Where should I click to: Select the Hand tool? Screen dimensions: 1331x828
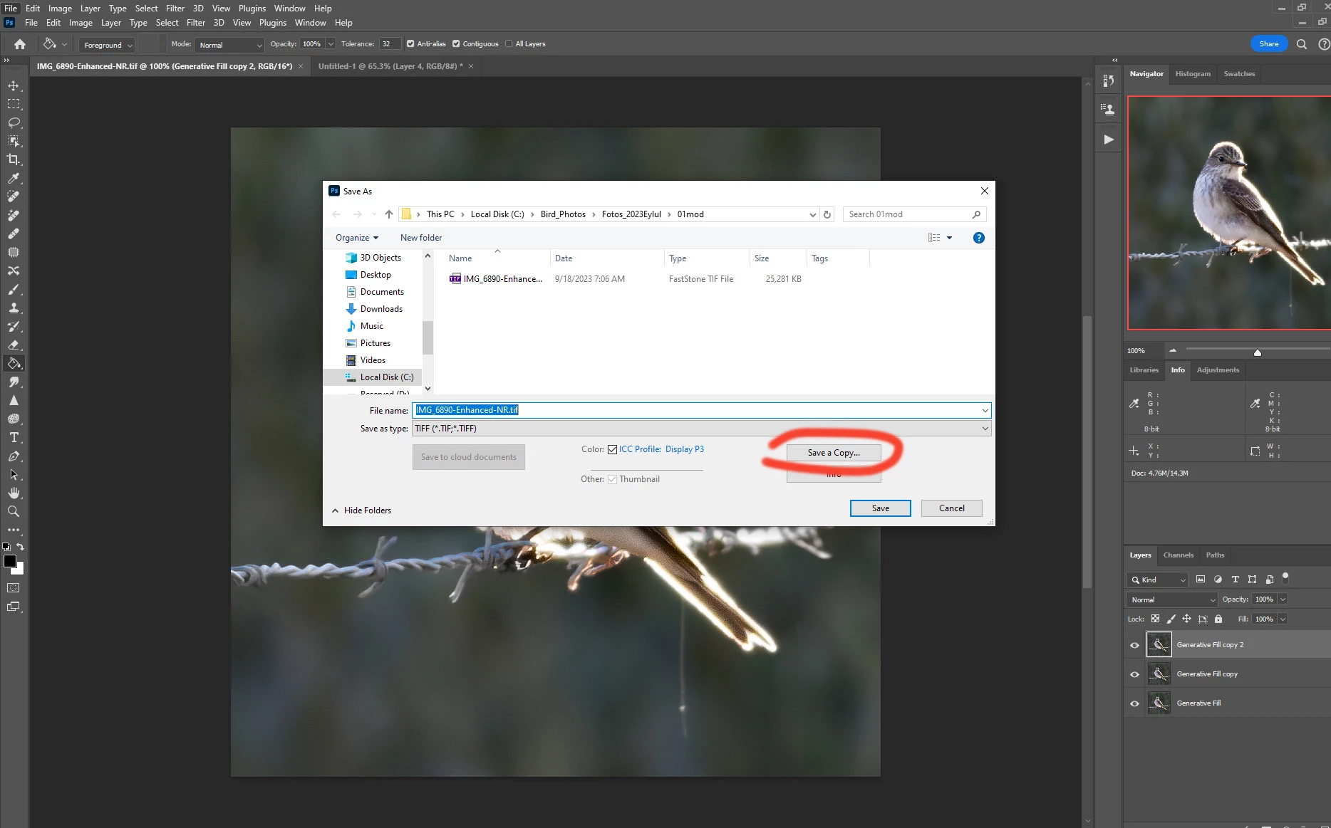14,493
